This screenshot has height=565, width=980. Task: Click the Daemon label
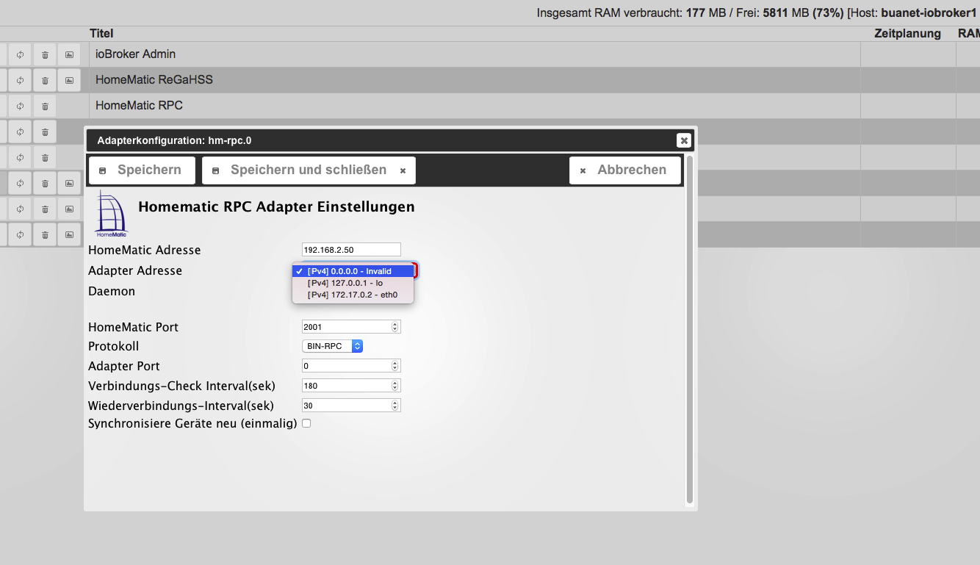[x=112, y=292]
